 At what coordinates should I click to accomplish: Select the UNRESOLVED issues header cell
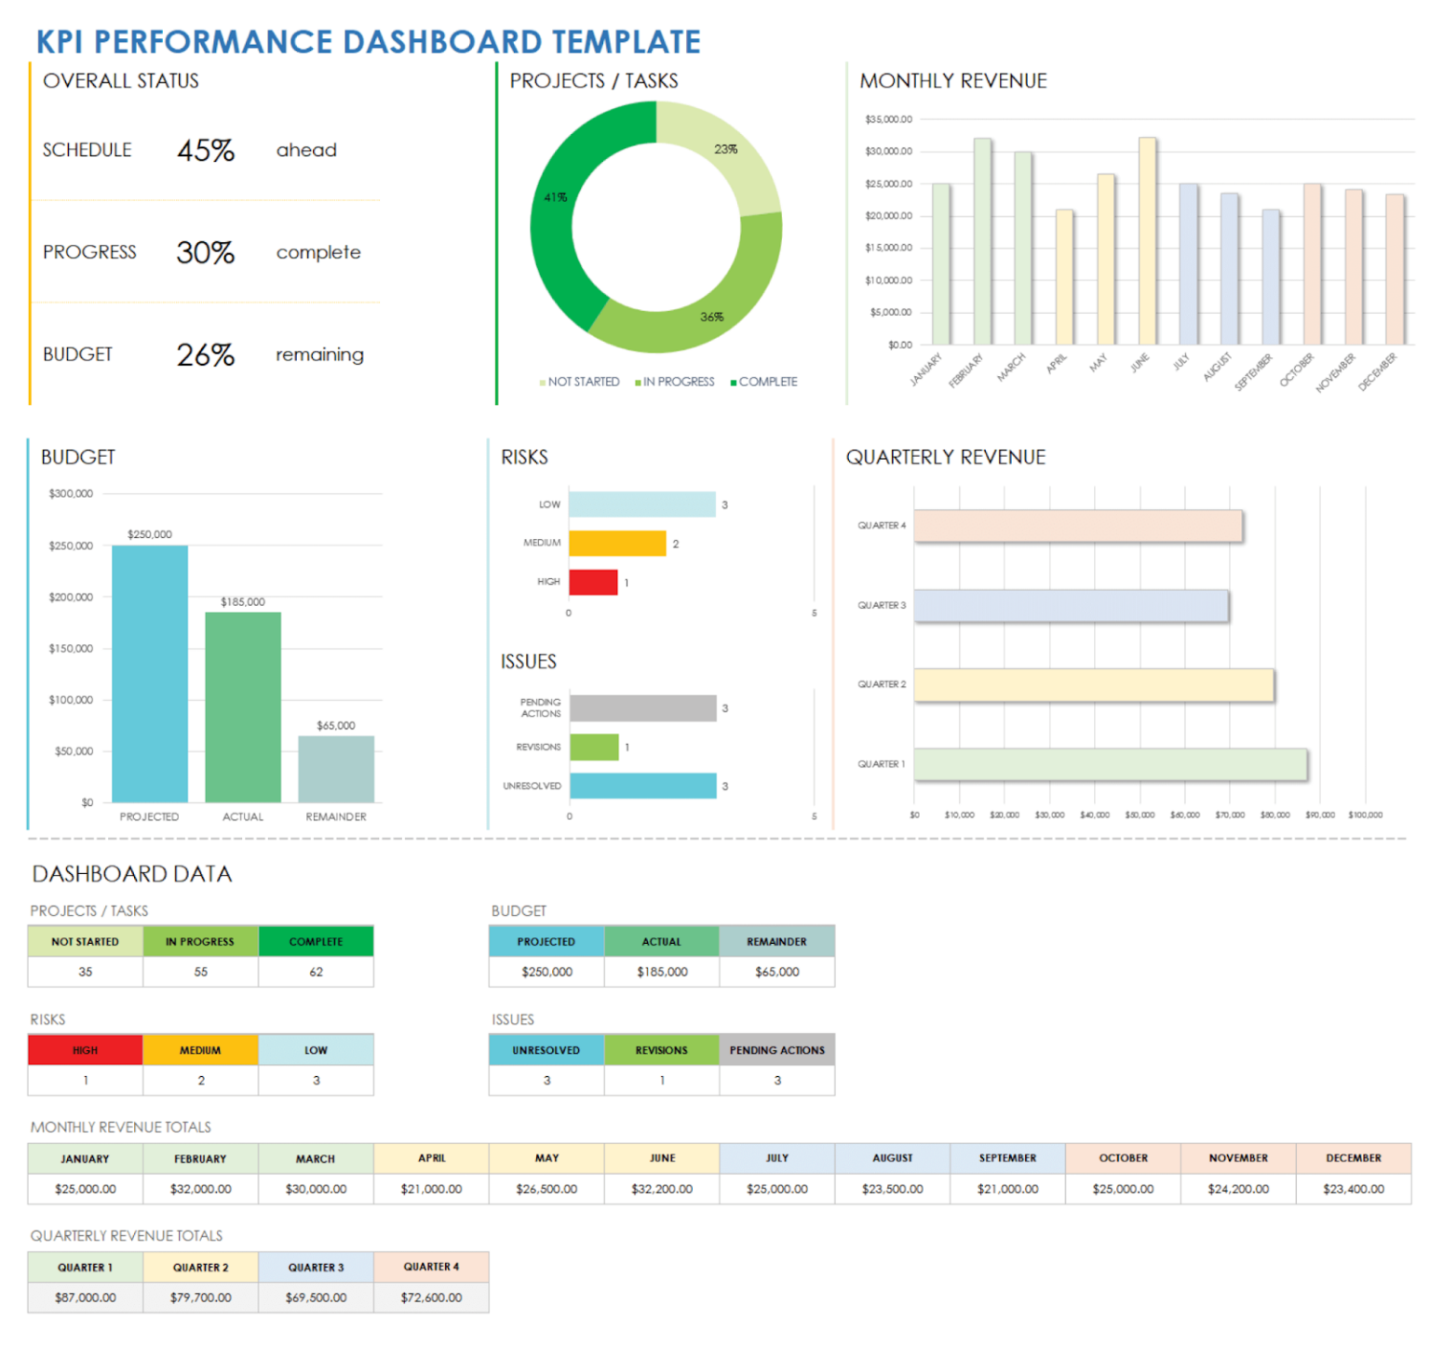pos(546,1050)
